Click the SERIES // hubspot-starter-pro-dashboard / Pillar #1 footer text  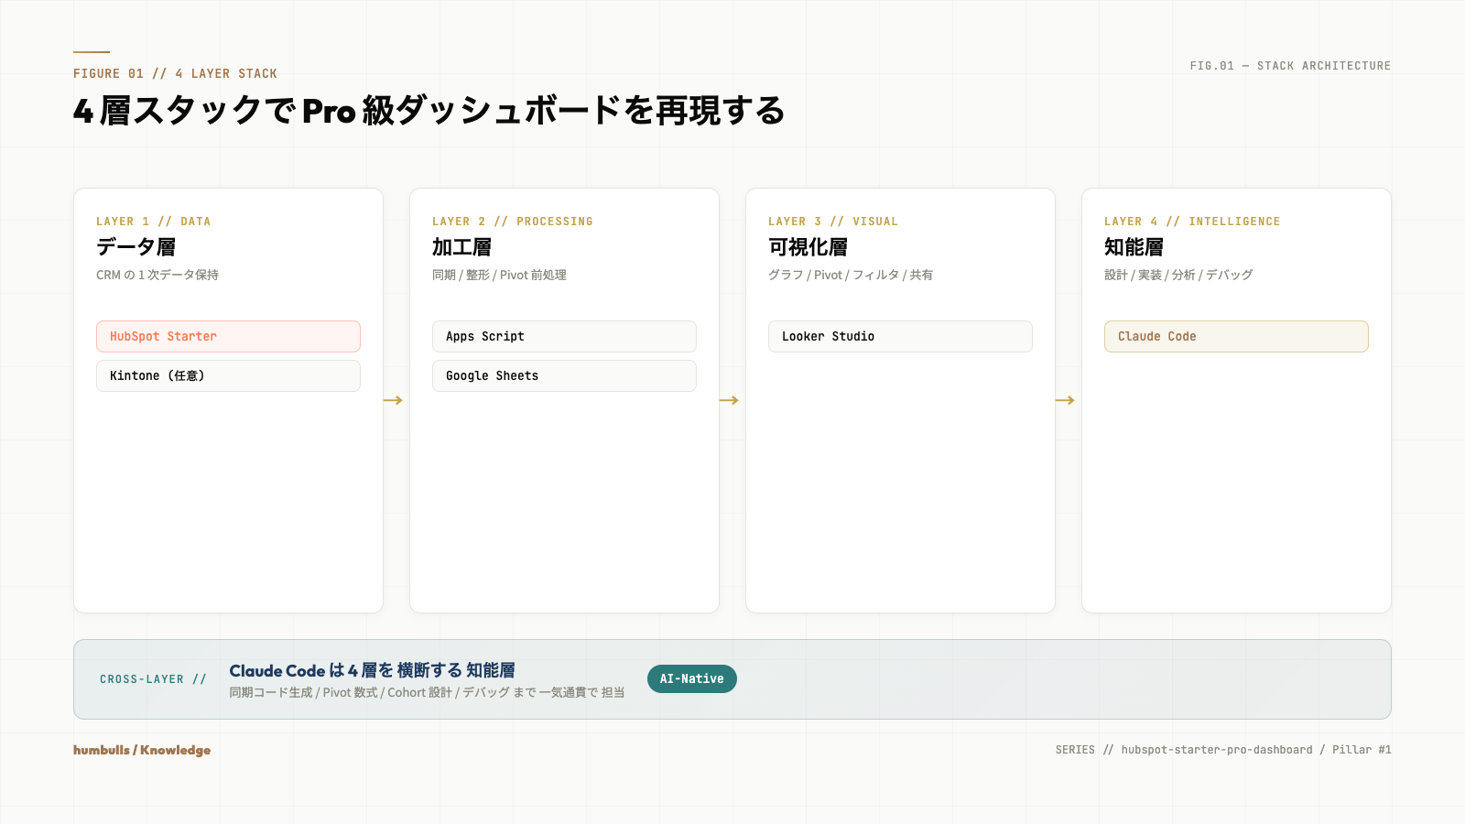pyautogui.click(x=1223, y=750)
